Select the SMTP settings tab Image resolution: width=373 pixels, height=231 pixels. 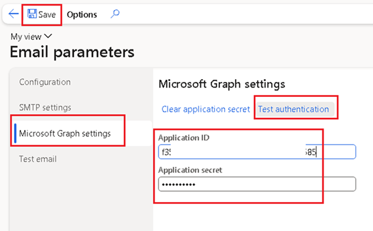pos(45,107)
